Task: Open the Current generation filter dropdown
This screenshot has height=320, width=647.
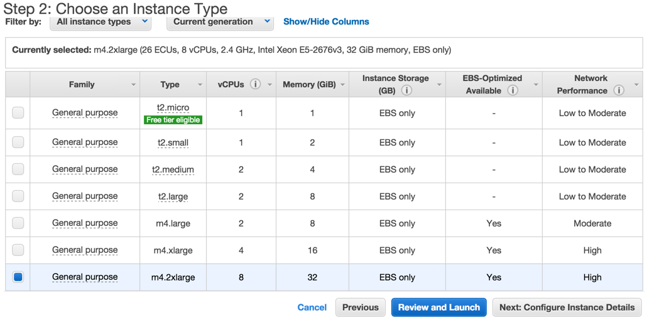Action: click(x=220, y=22)
